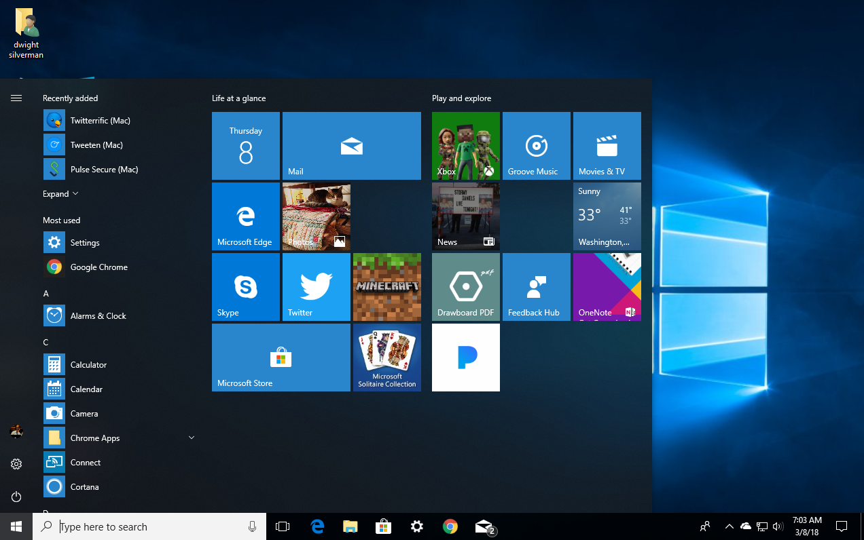This screenshot has height=540, width=864.
Task: Open the Photos tile
Action: pos(317,216)
